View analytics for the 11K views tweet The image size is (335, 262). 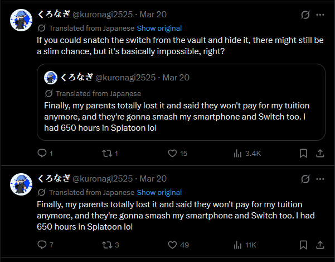[237, 245]
